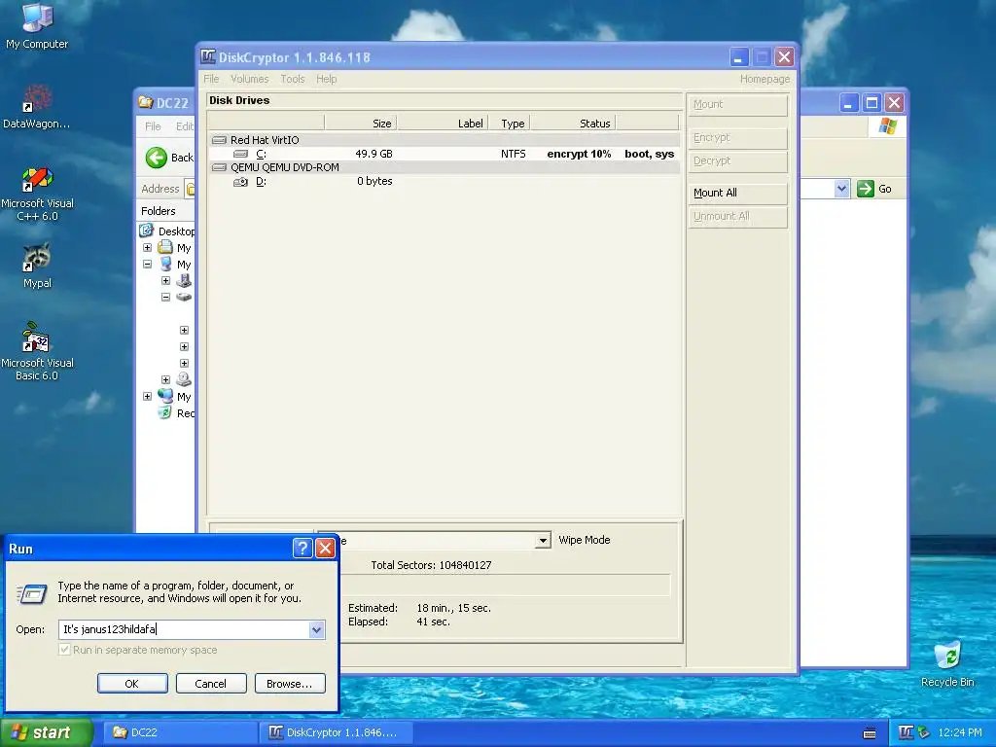
Task: Click the Size column header
Action: click(361, 124)
